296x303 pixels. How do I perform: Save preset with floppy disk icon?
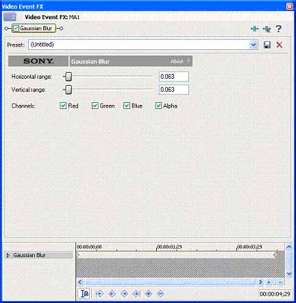tap(267, 45)
